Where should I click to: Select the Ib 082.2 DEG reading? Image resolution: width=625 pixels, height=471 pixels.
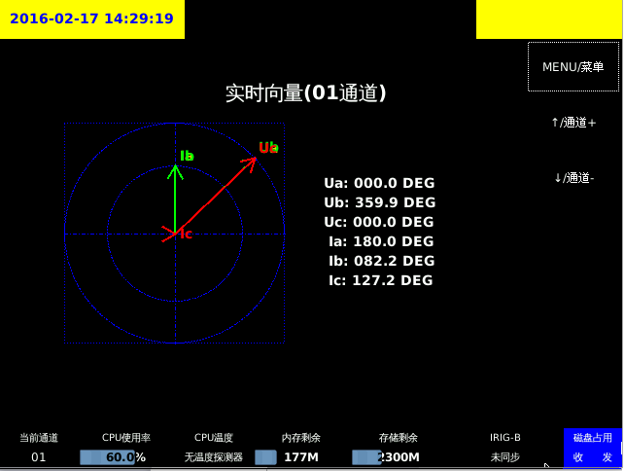click(x=379, y=261)
